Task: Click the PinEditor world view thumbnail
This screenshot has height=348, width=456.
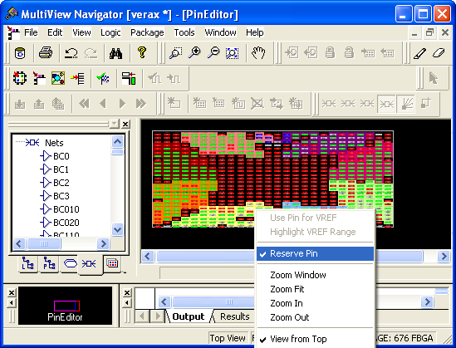Action: (65, 306)
